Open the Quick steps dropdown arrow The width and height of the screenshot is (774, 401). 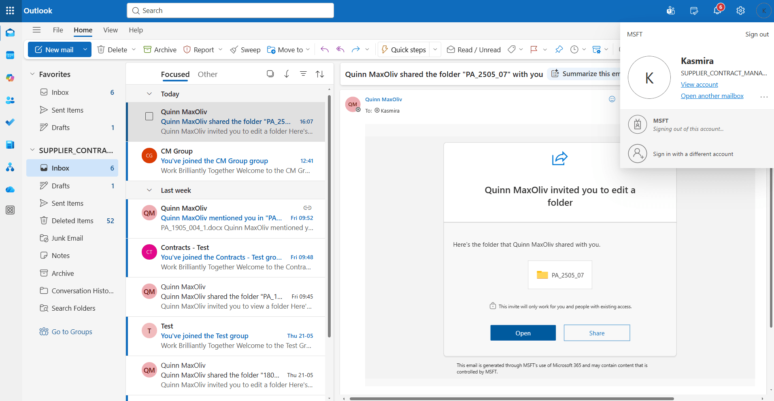[435, 49]
